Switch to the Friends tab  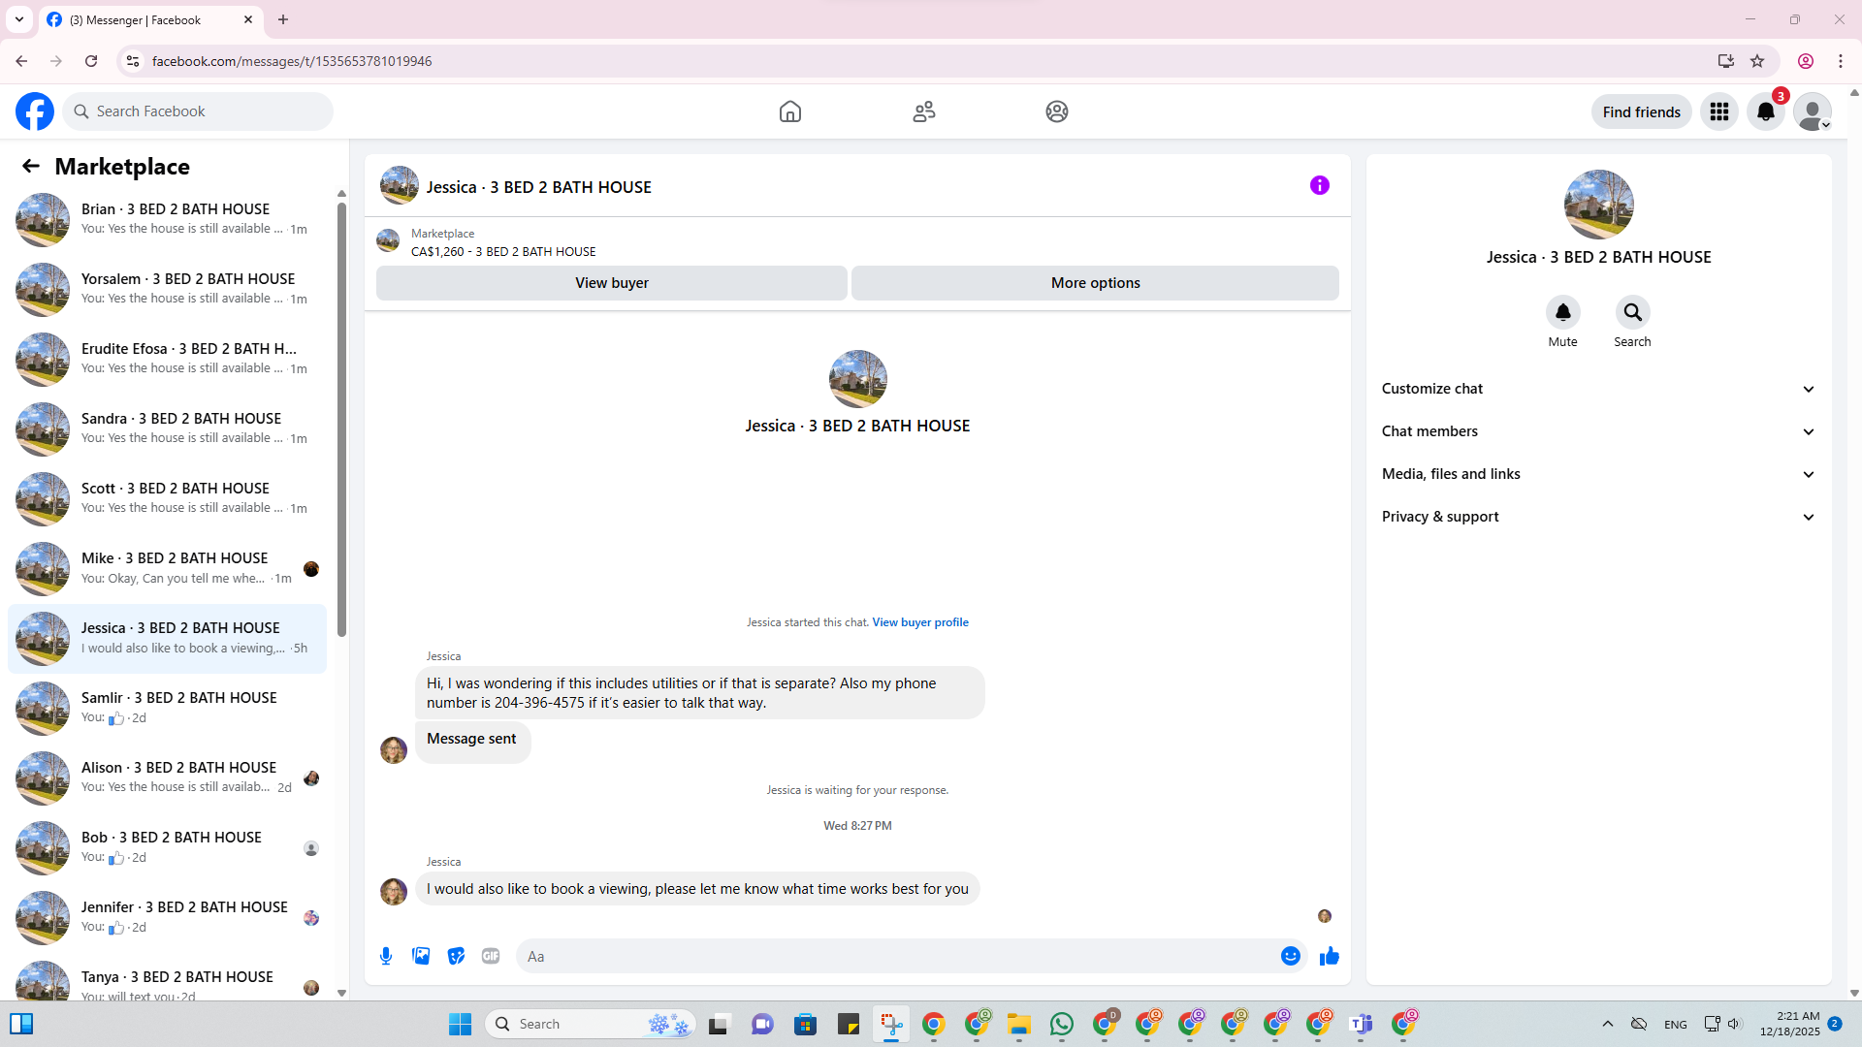coord(923,111)
